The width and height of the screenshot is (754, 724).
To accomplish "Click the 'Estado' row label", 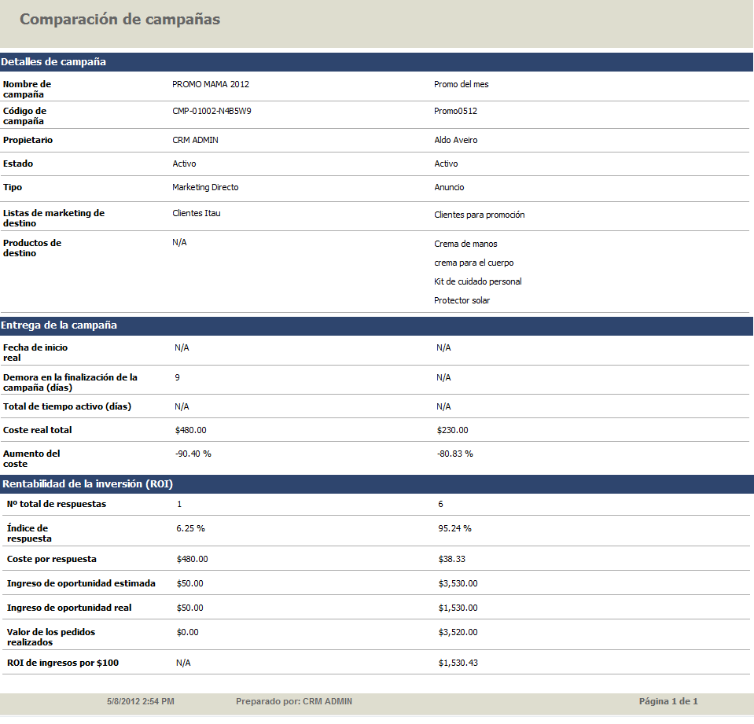I will point(18,164).
